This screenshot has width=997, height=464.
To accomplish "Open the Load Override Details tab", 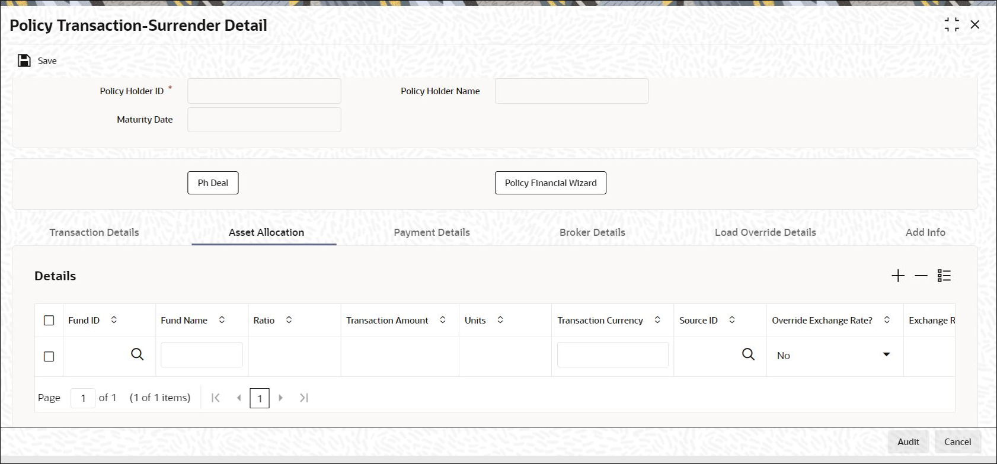I will (765, 232).
